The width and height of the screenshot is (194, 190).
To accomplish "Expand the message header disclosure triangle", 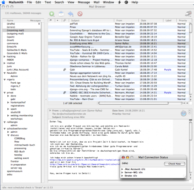I will click(50, 111).
